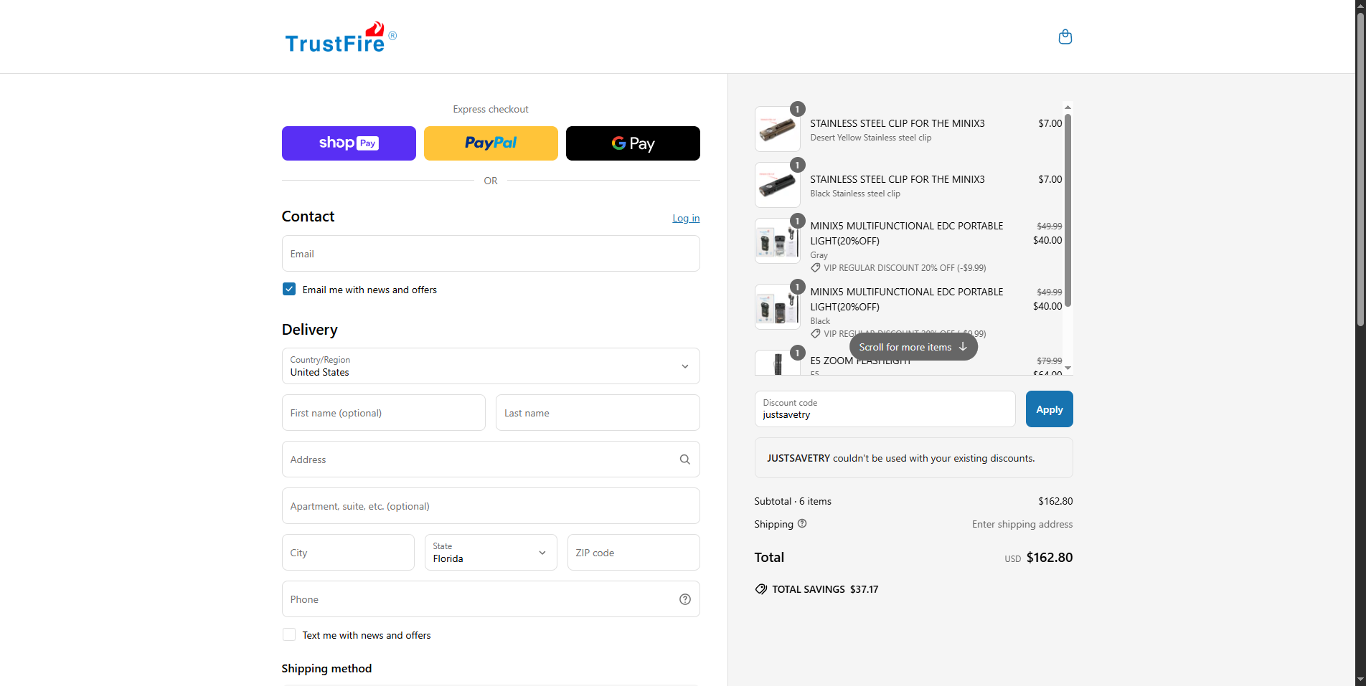Click the address search magnifier icon
The image size is (1366, 686).
tap(684, 459)
